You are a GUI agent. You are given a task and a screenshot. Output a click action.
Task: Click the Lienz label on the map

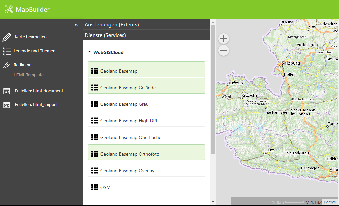point(269,150)
